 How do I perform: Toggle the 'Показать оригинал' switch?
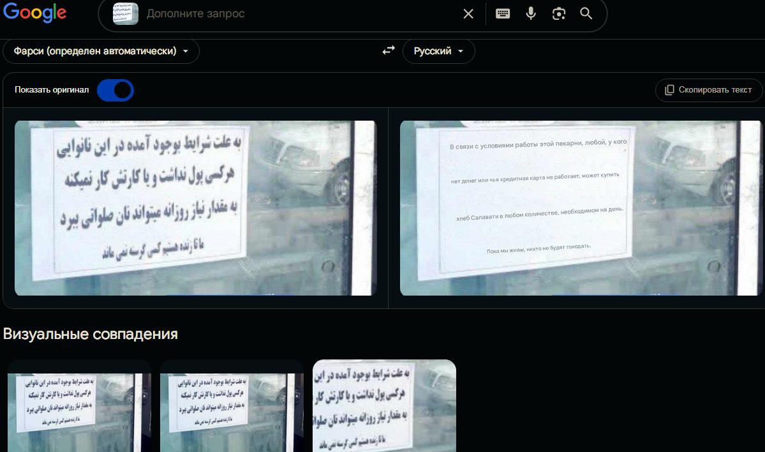[x=115, y=90]
